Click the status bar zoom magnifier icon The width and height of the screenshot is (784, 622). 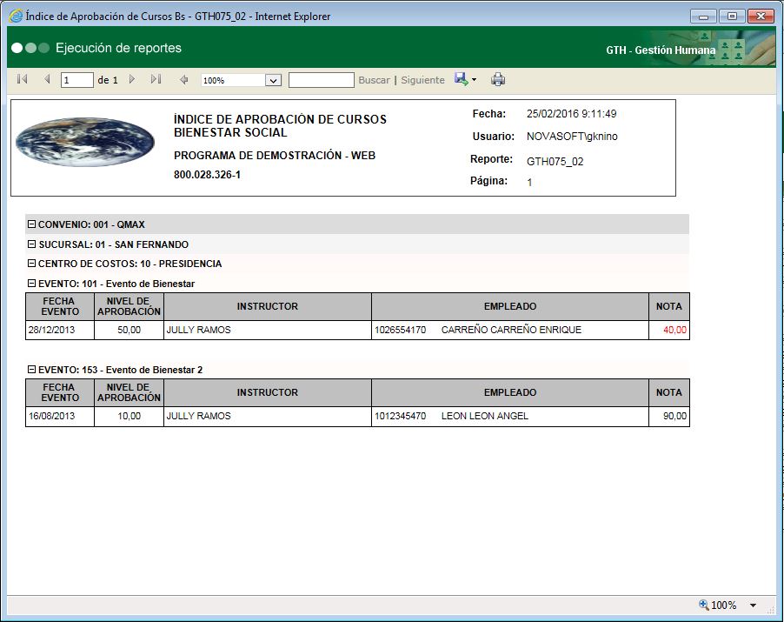tap(704, 605)
